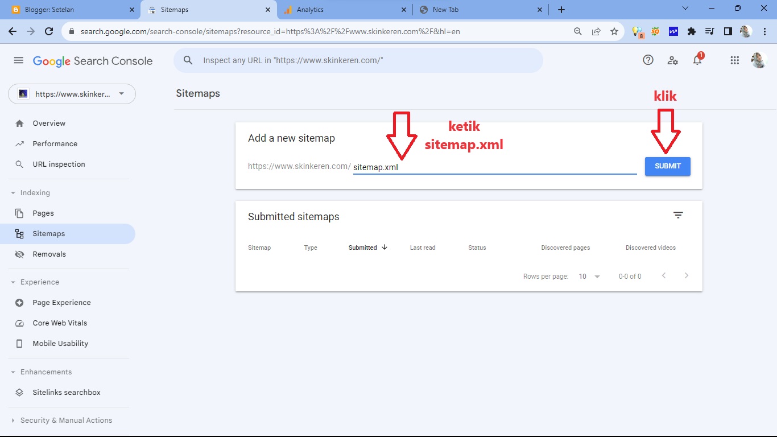Close the Analytics browser tab
This screenshot has height=437, width=777.
click(404, 10)
